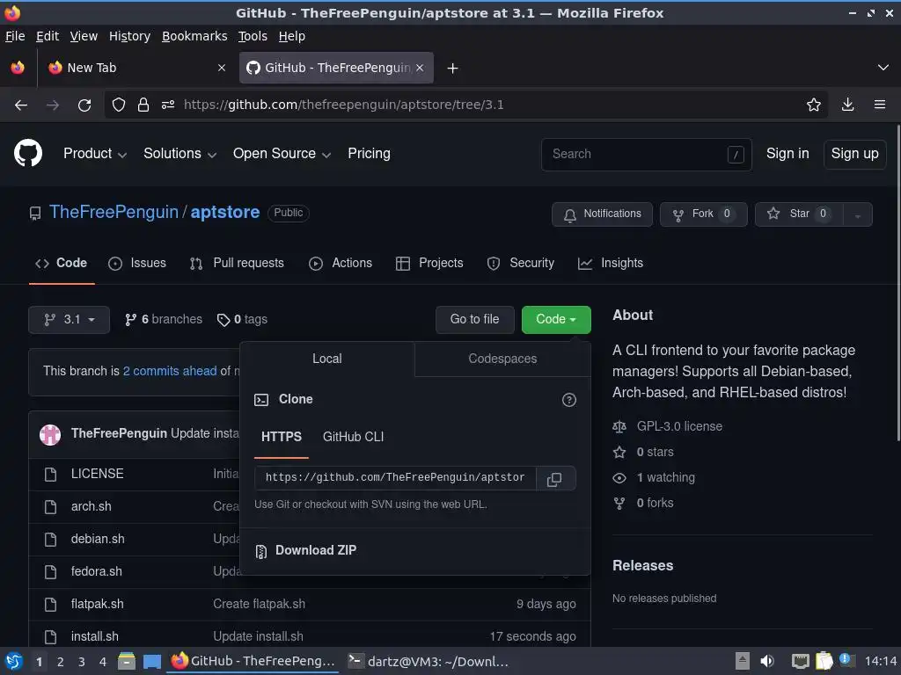Click the Sign in link

(x=787, y=154)
